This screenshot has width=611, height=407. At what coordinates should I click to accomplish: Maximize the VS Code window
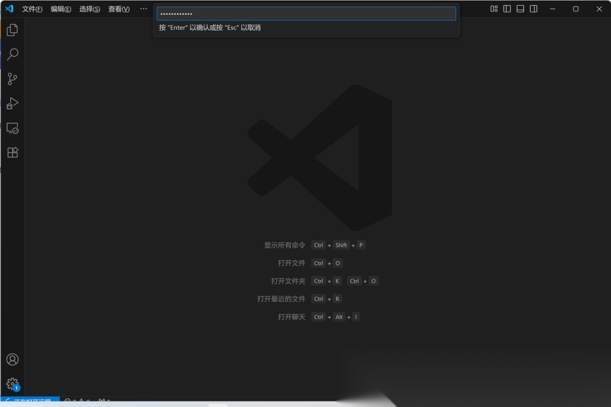point(575,8)
